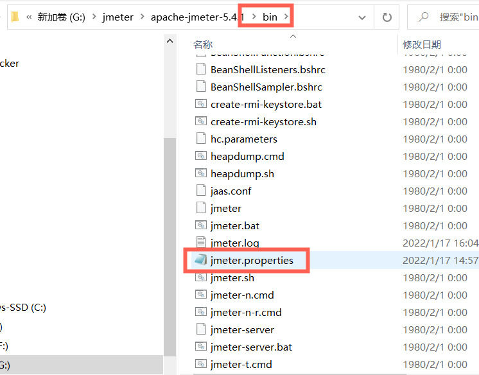Click the apache-jmeter-5.4.1 breadcrumb segment
This screenshot has width=479, height=375.
pyautogui.click(x=197, y=17)
